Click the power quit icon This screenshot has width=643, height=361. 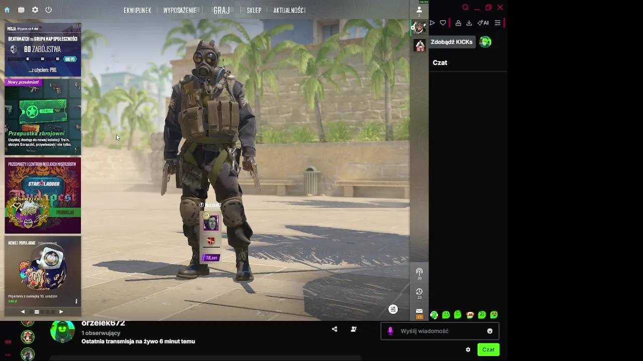pyautogui.click(x=49, y=10)
